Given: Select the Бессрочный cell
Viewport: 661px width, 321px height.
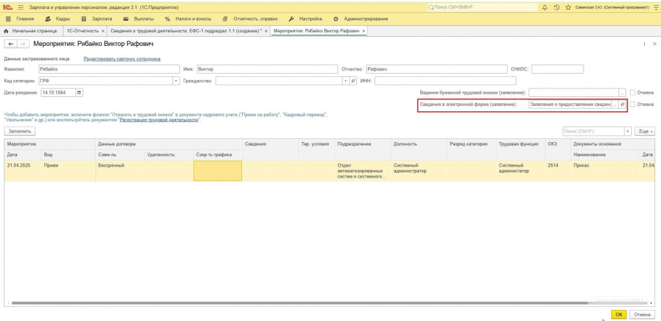Looking at the screenshot, I should pos(119,171).
